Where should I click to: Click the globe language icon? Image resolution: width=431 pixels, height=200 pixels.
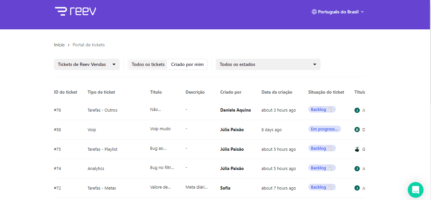click(x=314, y=12)
